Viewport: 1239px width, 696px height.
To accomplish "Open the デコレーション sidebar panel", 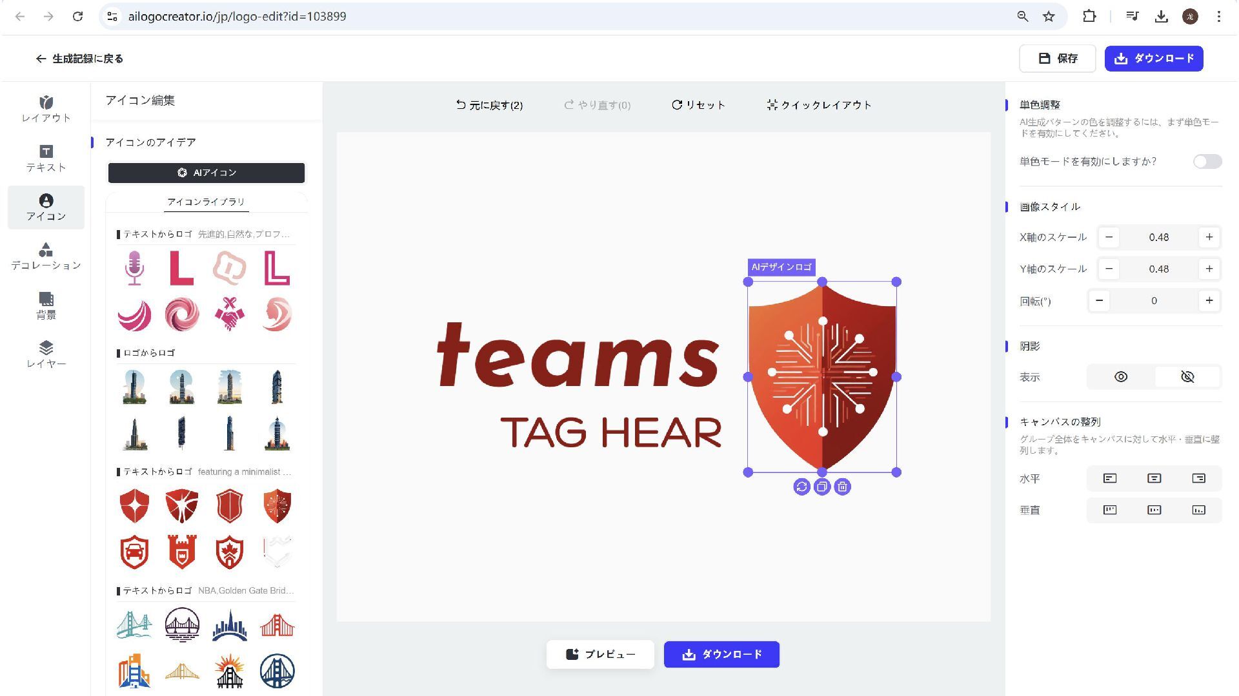I will [46, 256].
